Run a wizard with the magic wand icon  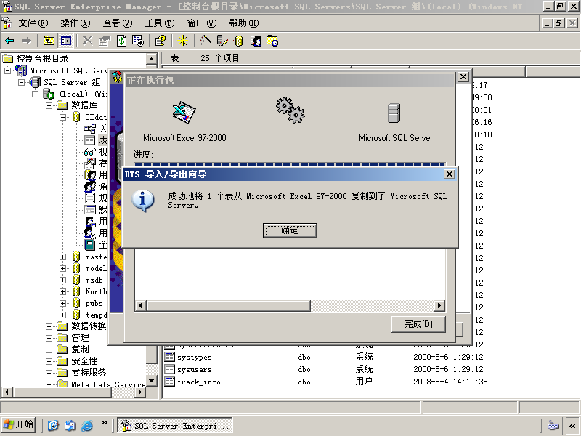click(206, 41)
